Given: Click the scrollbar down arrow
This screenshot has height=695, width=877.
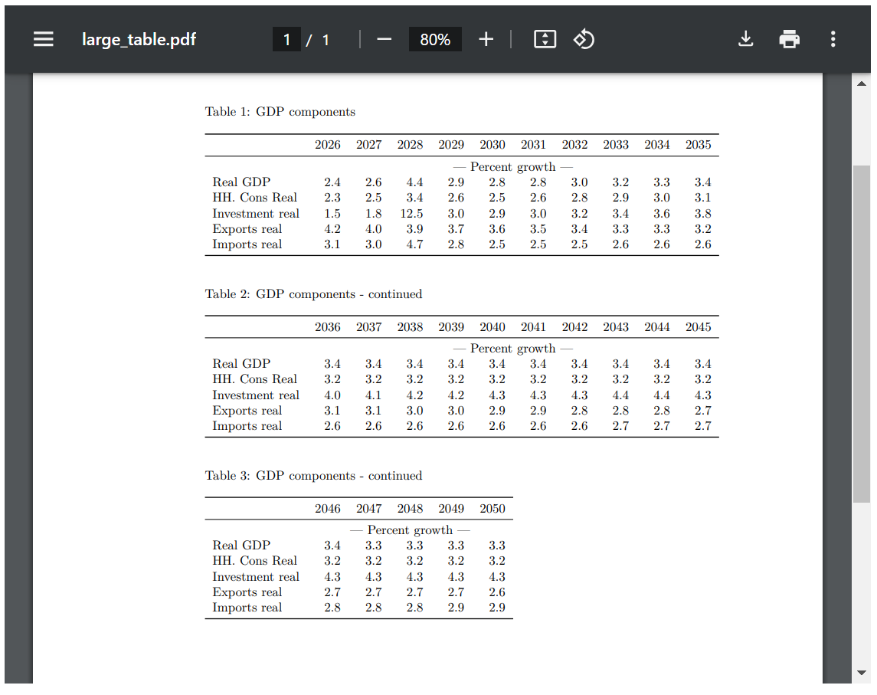Looking at the screenshot, I should (861, 674).
